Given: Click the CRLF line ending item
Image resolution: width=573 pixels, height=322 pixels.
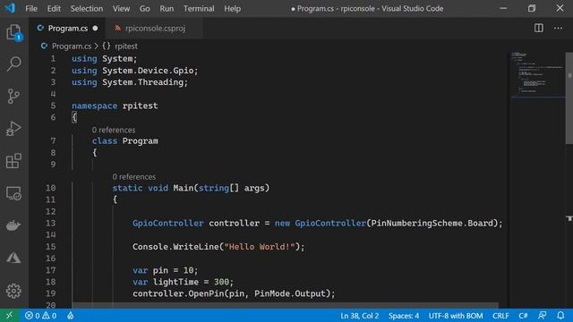Looking at the screenshot, I should point(500,316).
